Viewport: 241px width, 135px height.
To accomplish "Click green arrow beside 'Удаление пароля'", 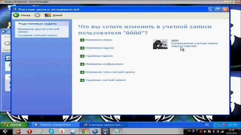I will (x=82, y=56).
